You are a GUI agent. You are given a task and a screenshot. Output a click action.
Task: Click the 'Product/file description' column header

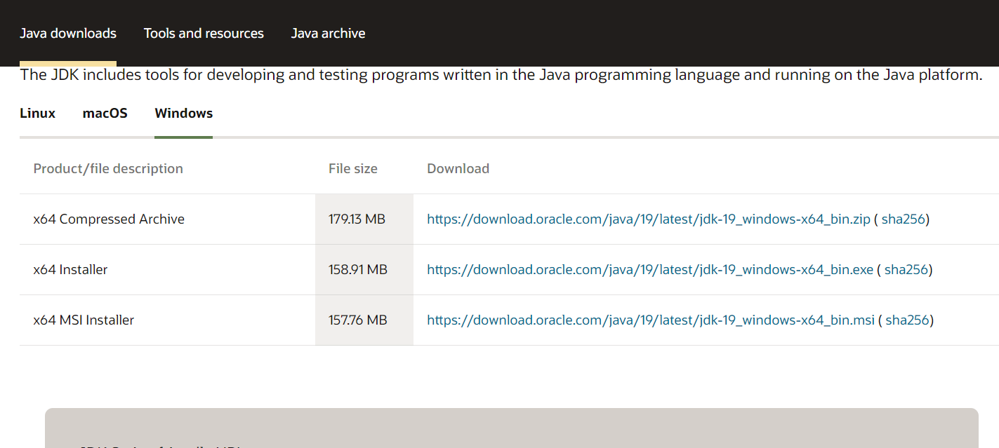tap(108, 168)
